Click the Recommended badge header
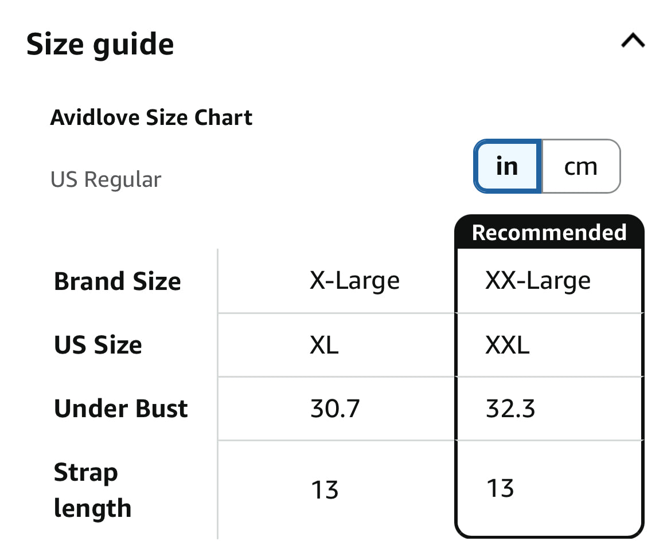Viewport: 671px width, 545px height. 549,232
